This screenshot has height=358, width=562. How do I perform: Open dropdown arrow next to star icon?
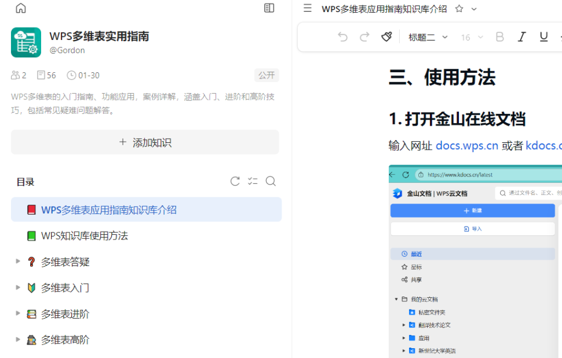pyautogui.click(x=474, y=9)
